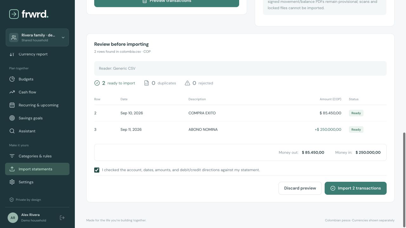Click the Categories & rules filter icon
Image resolution: width=406 pixels, height=228 pixels.
(x=12, y=156)
